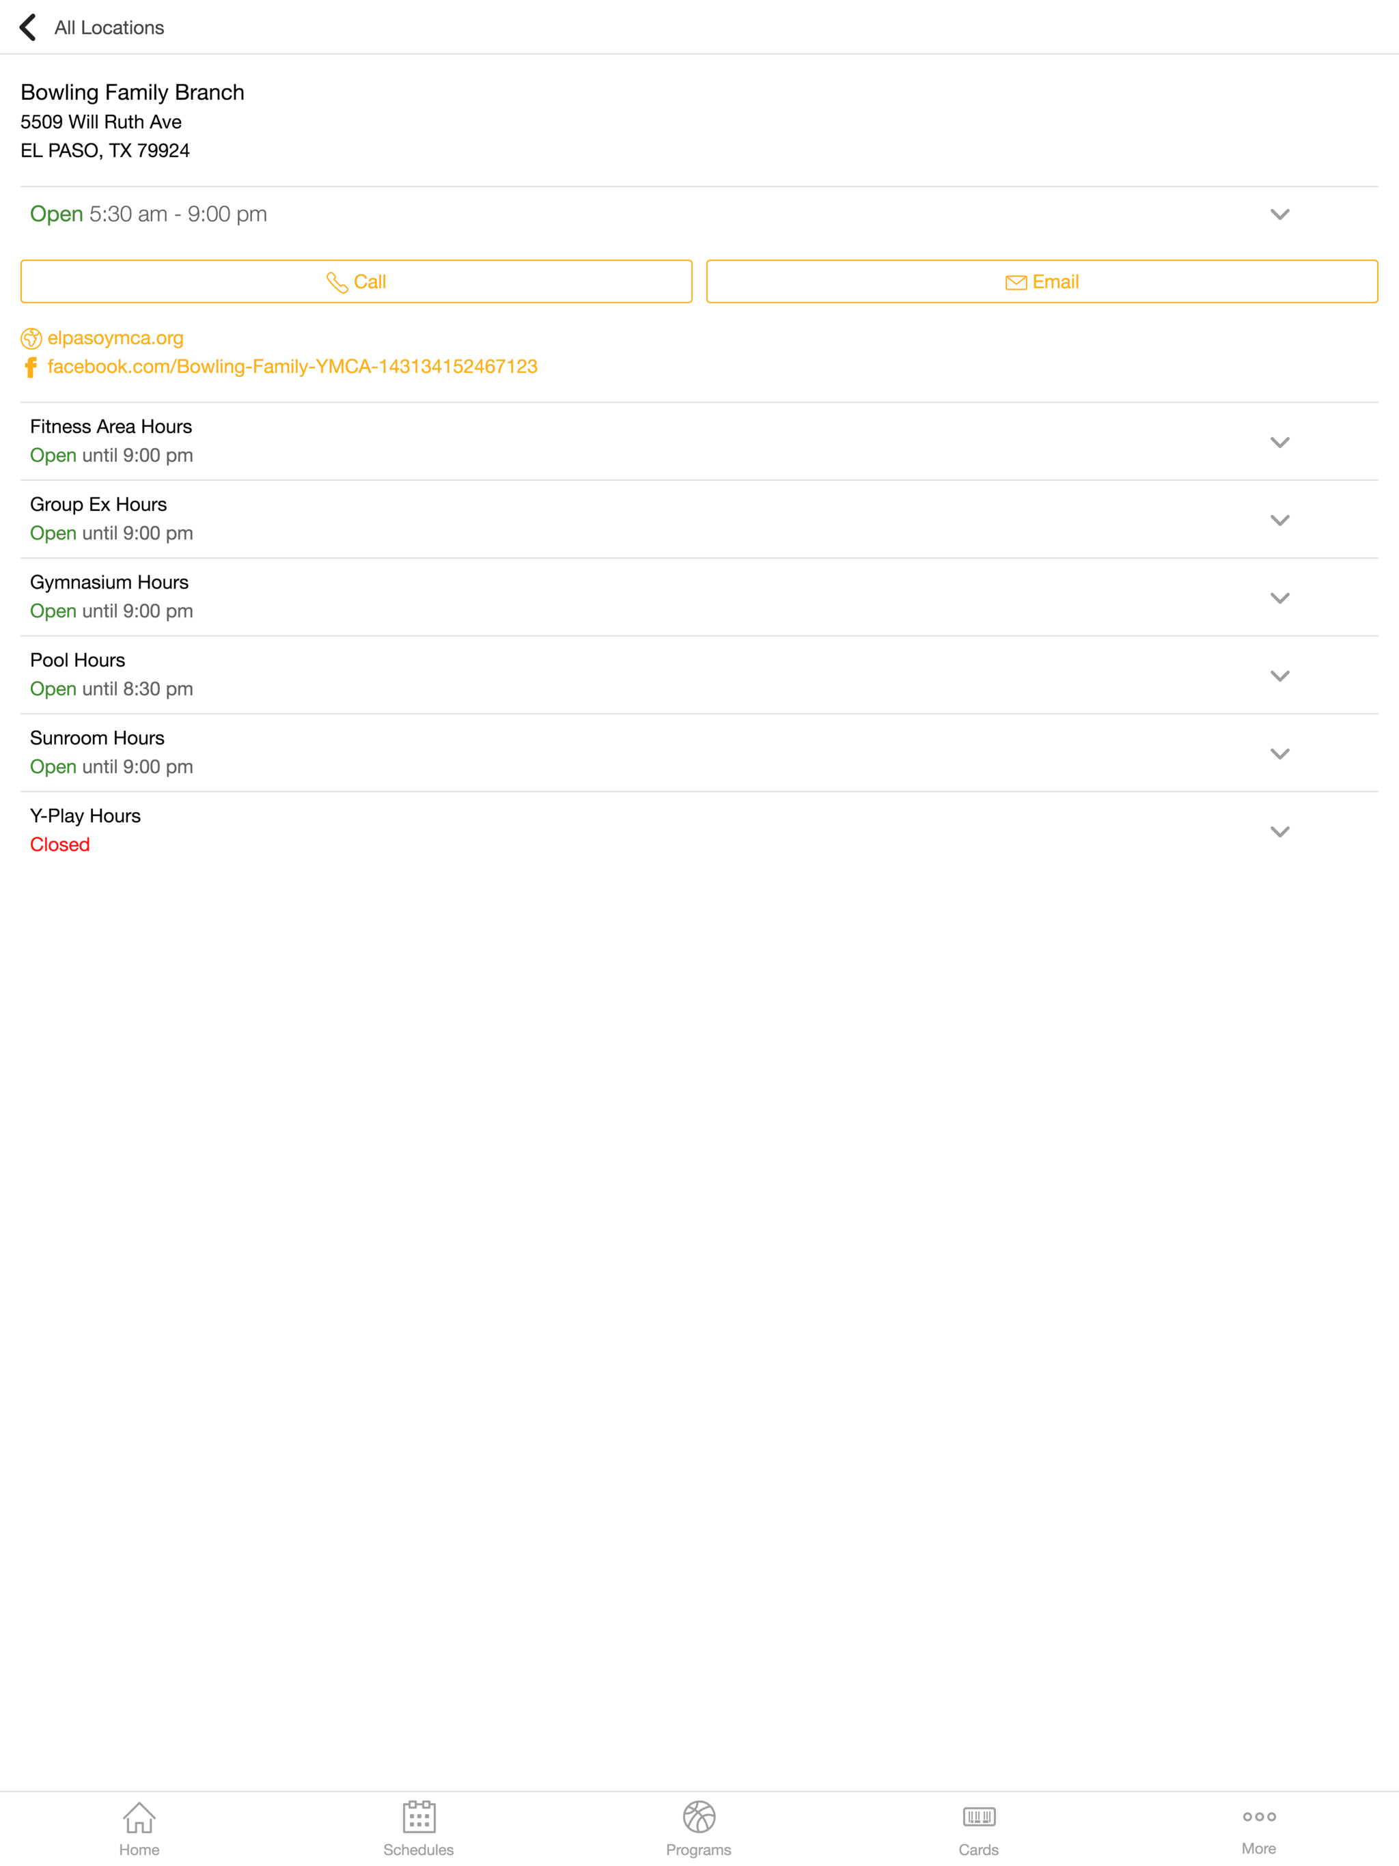1399x1866 pixels.
Task: Click the Facebook logo icon
Action: [31, 367]
